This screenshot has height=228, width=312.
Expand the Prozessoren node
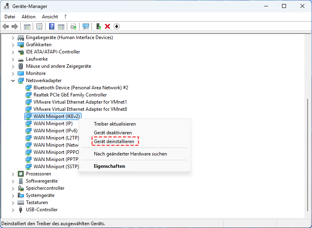pyautogui.click(x=13, y=174)
